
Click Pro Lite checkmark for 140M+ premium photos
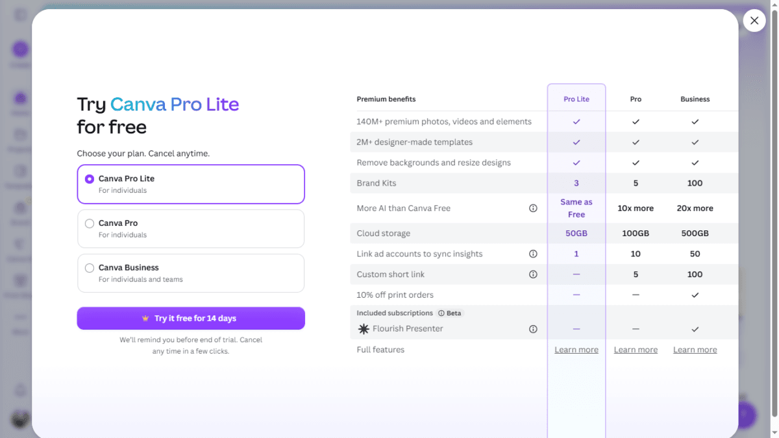(x=576, y=121)
